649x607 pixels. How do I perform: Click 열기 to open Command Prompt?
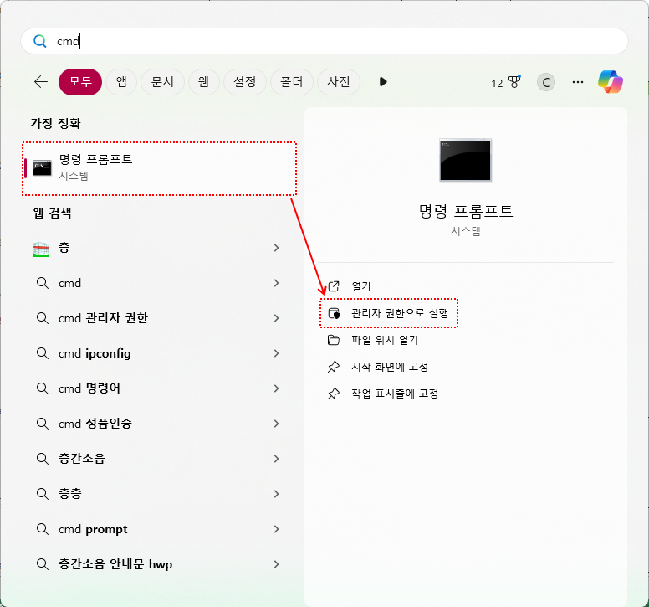(x=361, y=286)
